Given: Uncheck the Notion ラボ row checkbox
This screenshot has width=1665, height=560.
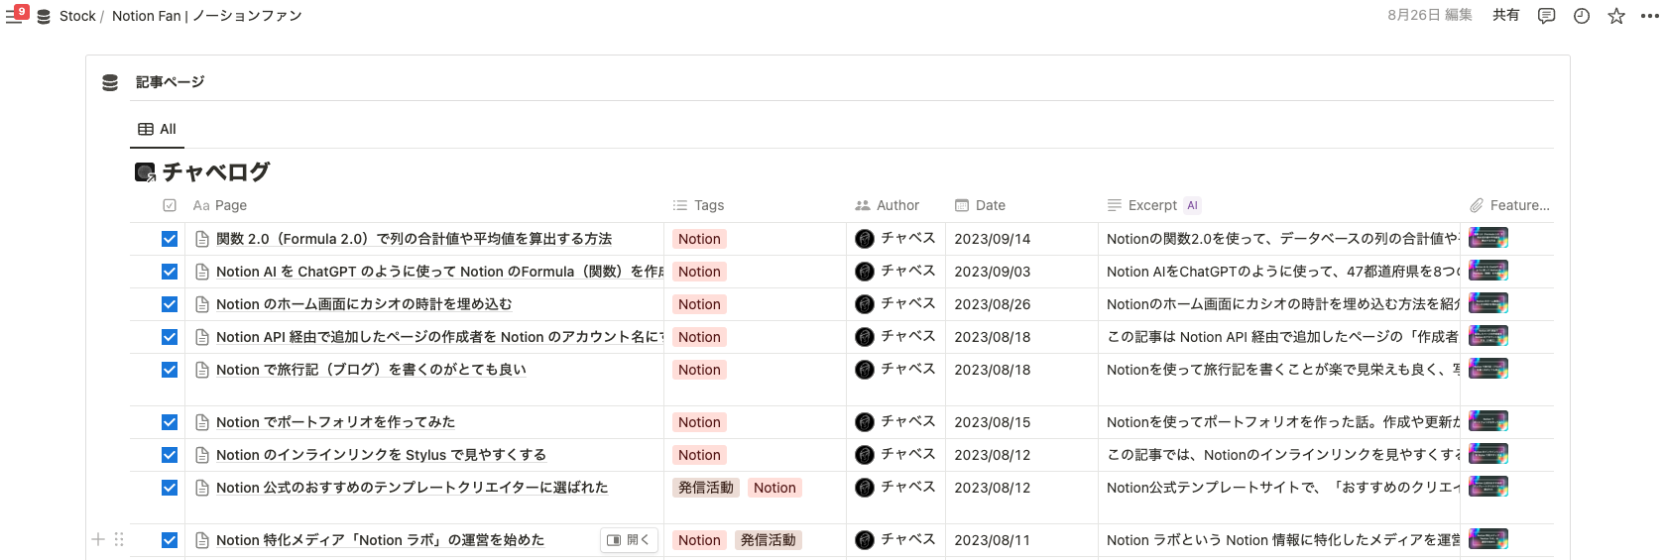Looking at the screenshot, I should click(x=170, y=540).
